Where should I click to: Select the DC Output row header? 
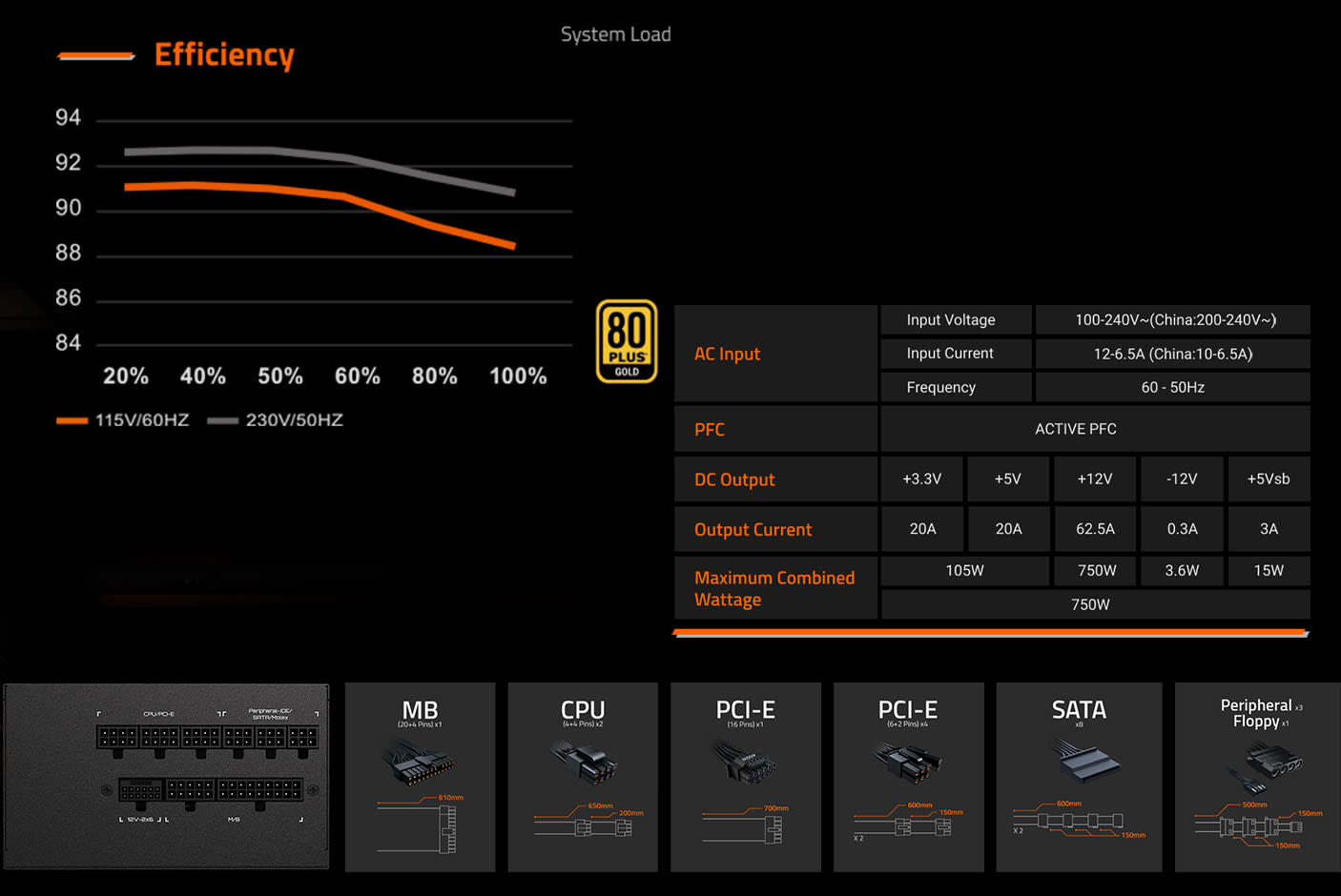775,479
